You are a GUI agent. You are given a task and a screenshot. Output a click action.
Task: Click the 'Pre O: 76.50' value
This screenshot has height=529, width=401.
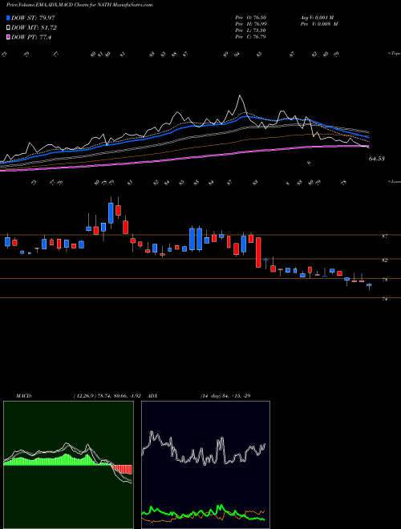coord(250,18)
